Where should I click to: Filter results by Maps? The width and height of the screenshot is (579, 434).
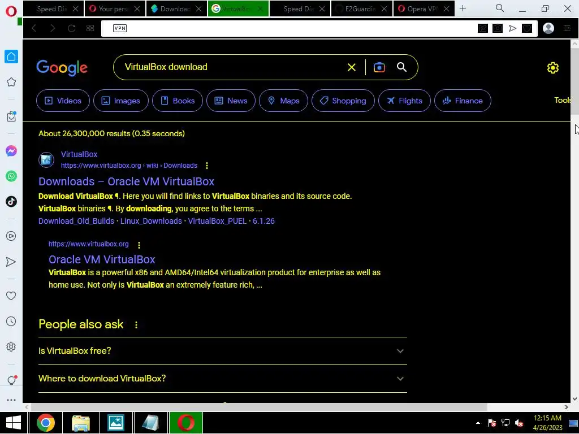283,101
